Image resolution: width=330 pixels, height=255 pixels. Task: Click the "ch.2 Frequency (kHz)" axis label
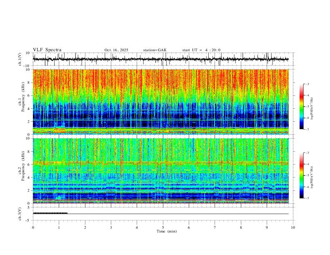click(22, 166)
